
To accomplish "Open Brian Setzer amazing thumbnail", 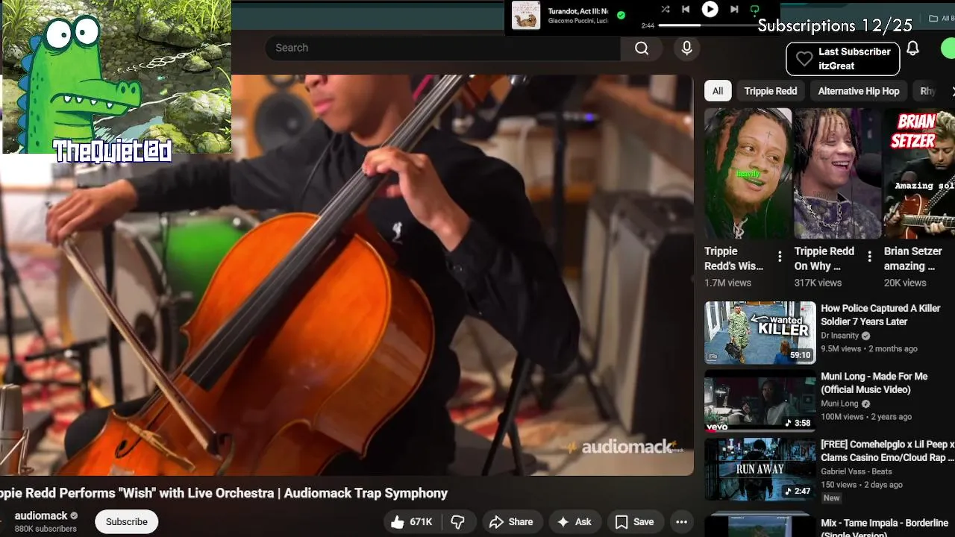I will (x=919, y=173).
